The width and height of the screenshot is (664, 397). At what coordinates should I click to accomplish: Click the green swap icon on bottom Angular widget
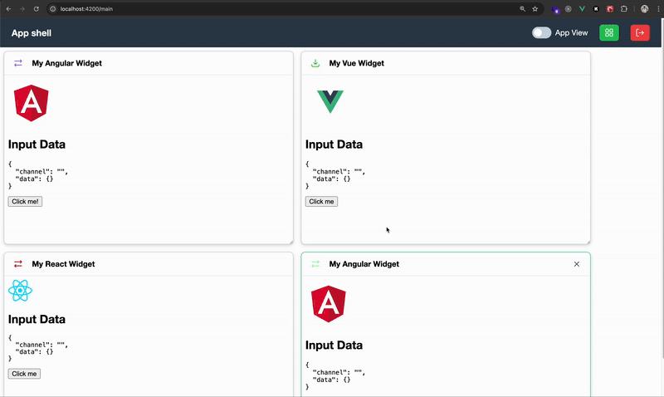point(315,264)
